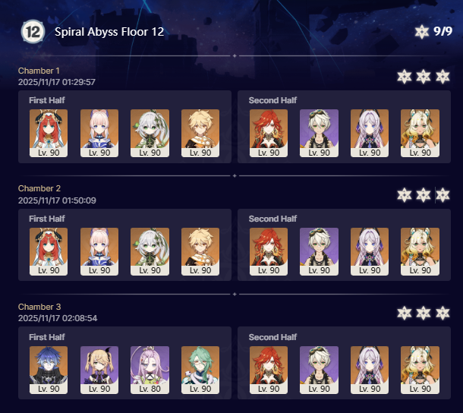Click the Floor 12 number badge icon
463x413 pixels.
33,32
